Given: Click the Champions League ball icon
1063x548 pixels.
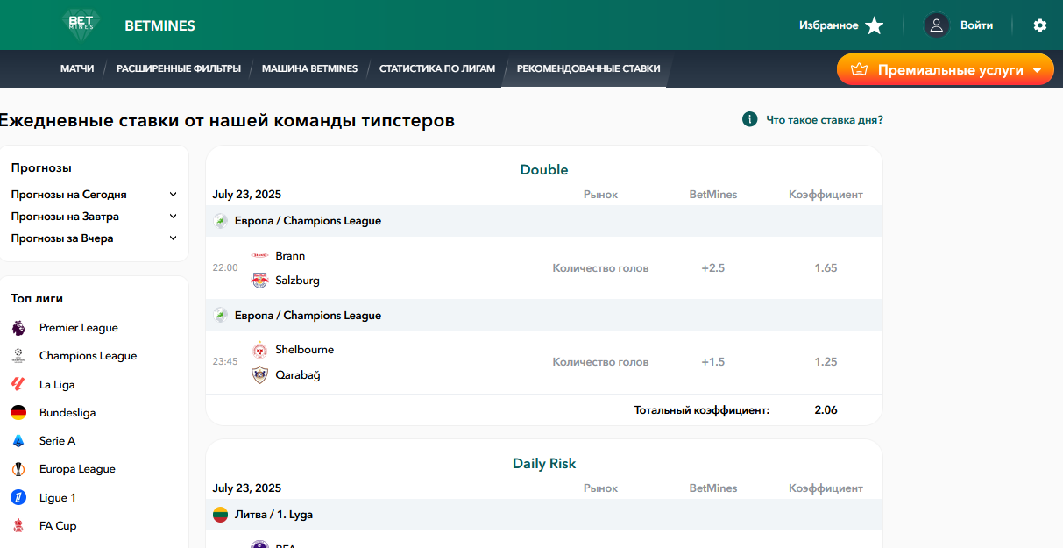Looking at the screenshot, I should click(18, 356).
